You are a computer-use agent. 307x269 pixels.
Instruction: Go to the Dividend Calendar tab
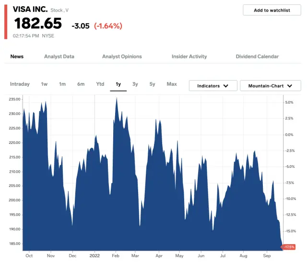(x=257, y=57)
